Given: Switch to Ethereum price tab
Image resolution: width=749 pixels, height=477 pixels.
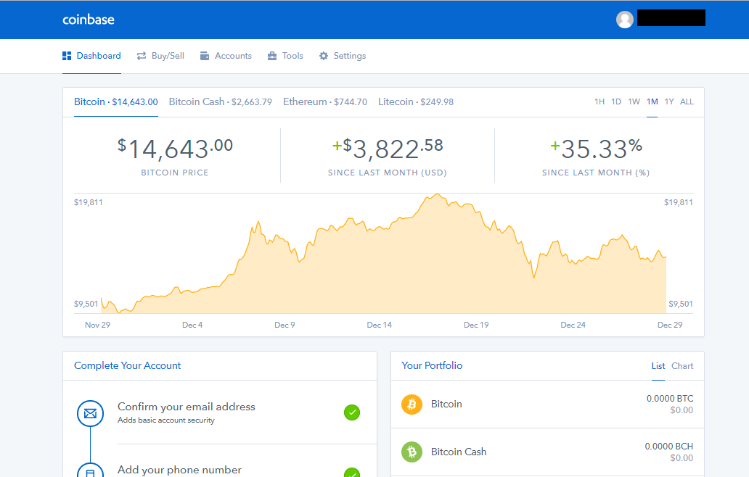Looking at the screenshot, I should [325, 101].
